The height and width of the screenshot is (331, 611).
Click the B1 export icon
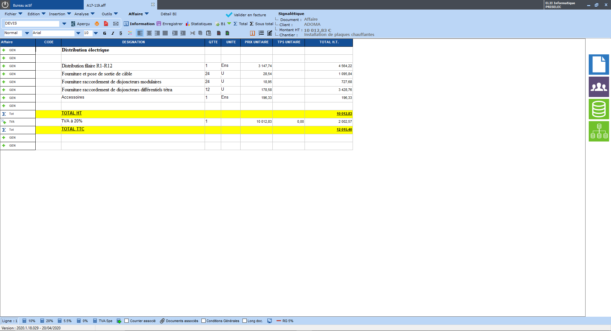tap(218, 24)
